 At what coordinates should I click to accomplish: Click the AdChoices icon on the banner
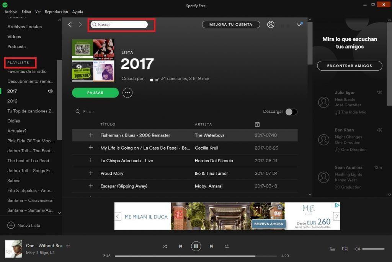(x=337, y=205)
